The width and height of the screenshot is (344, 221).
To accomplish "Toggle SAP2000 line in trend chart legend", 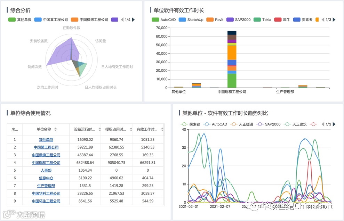I will [268, 124].
